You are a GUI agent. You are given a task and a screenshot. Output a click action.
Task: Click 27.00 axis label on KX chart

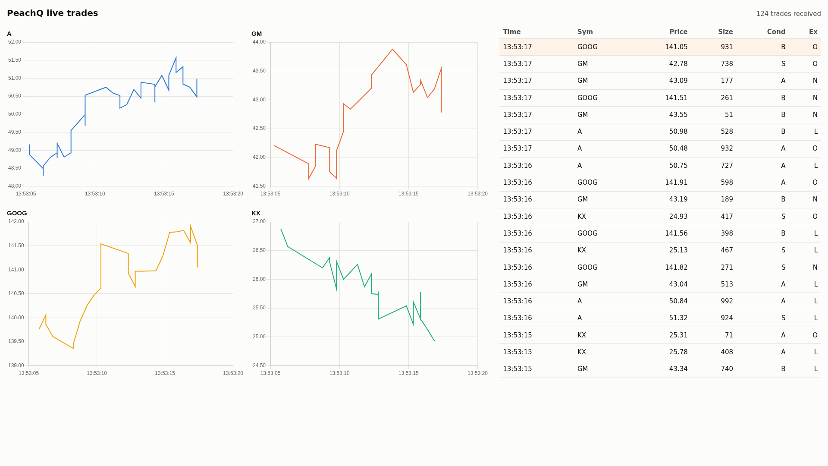tap(259, 221)
